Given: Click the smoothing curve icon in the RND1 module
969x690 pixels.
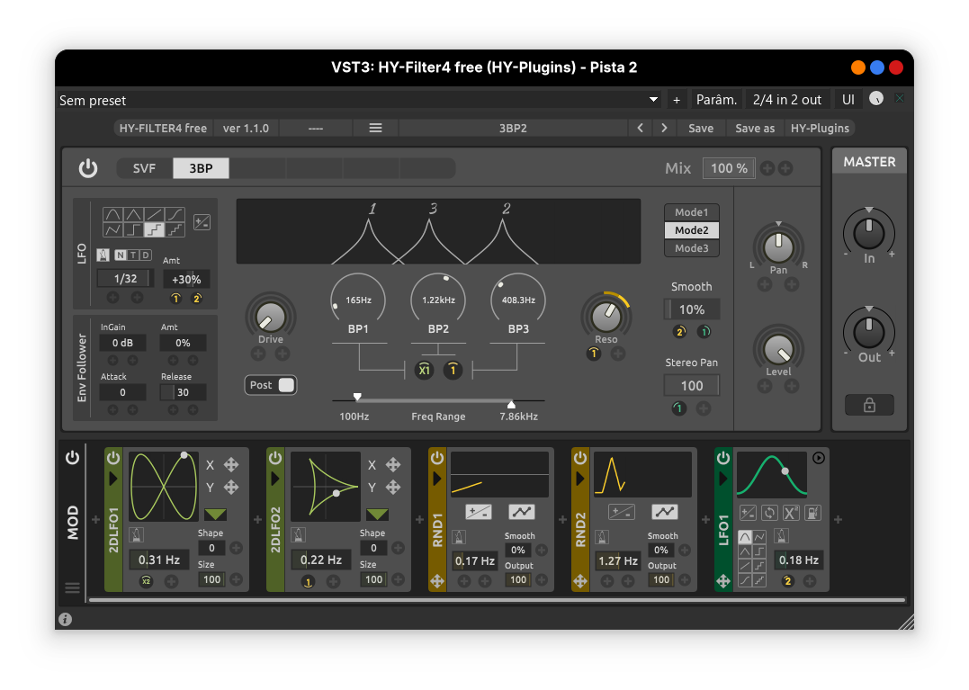Looking at the screenshot, I should pyautogui.click(x=521, y=511).
